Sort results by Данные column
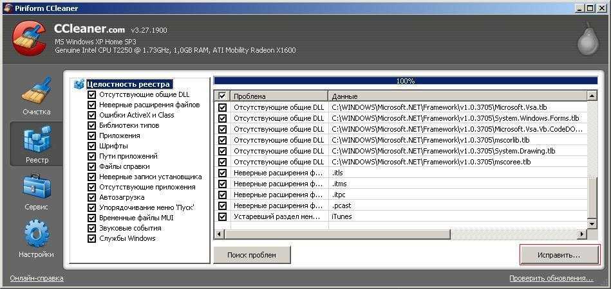 pyautogui.click(x=457, y=96)
